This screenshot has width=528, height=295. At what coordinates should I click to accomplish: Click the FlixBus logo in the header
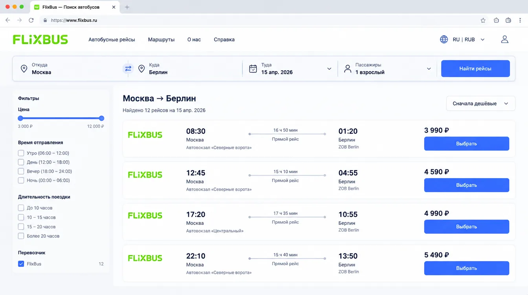tap(40, 39)
